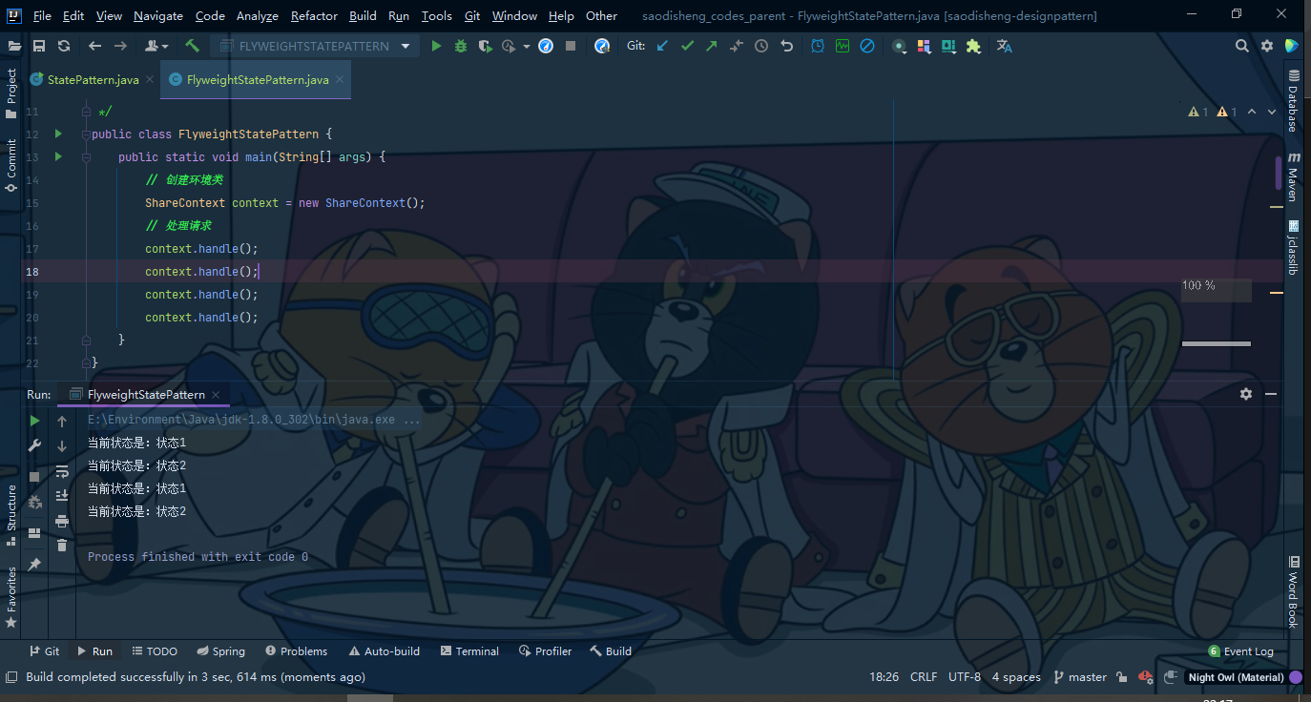Git update project blue arrow
The height and width of the screenshot is (702, 1311).
pos(662,46)
